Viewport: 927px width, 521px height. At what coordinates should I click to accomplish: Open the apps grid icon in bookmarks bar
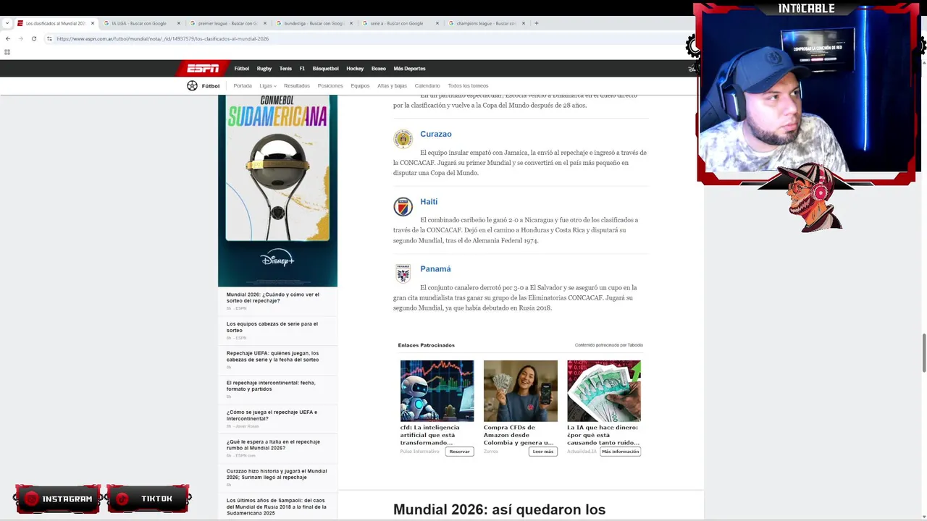7,52
